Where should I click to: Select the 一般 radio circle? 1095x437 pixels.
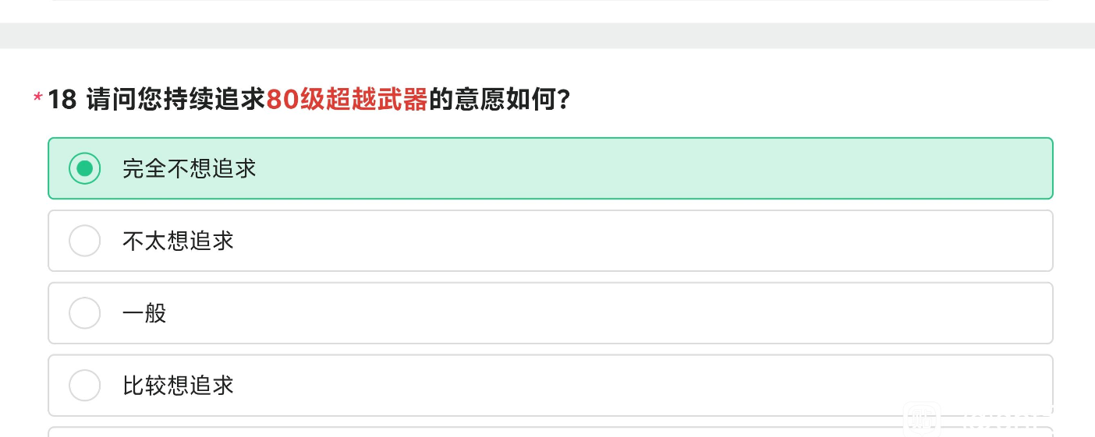(x=84, y=313)
